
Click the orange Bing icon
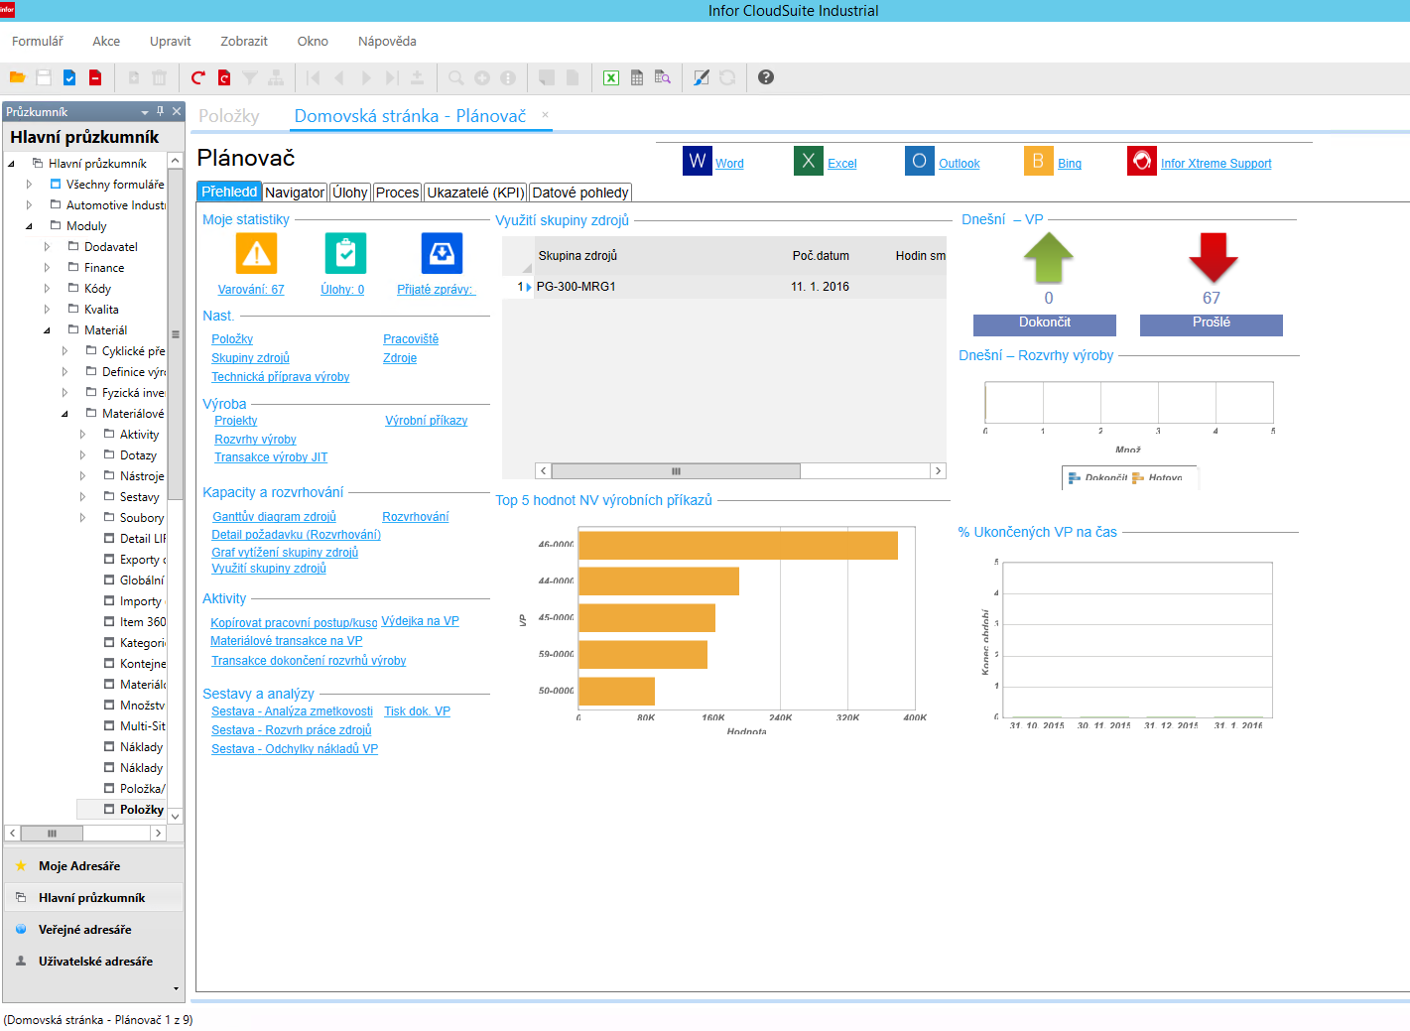[x=1038, y=161]
